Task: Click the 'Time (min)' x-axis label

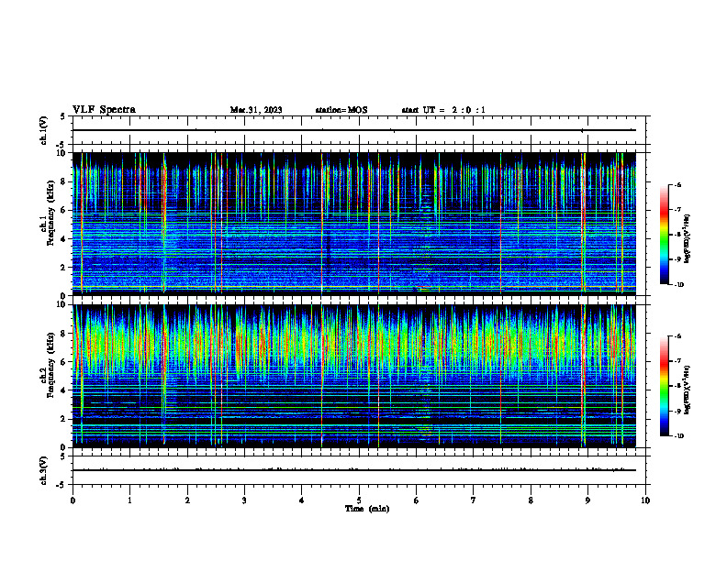Action: (x=367, y=509)
